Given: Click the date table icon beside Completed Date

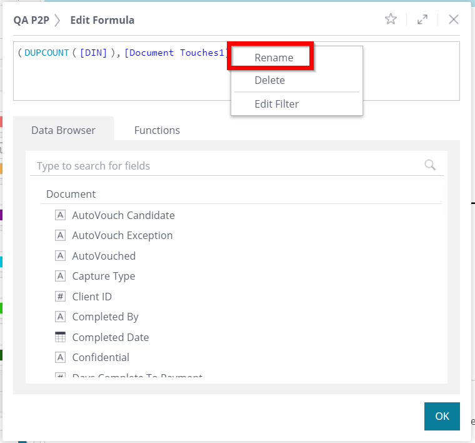Looking at the screenshot, I should tap(61, 337).
